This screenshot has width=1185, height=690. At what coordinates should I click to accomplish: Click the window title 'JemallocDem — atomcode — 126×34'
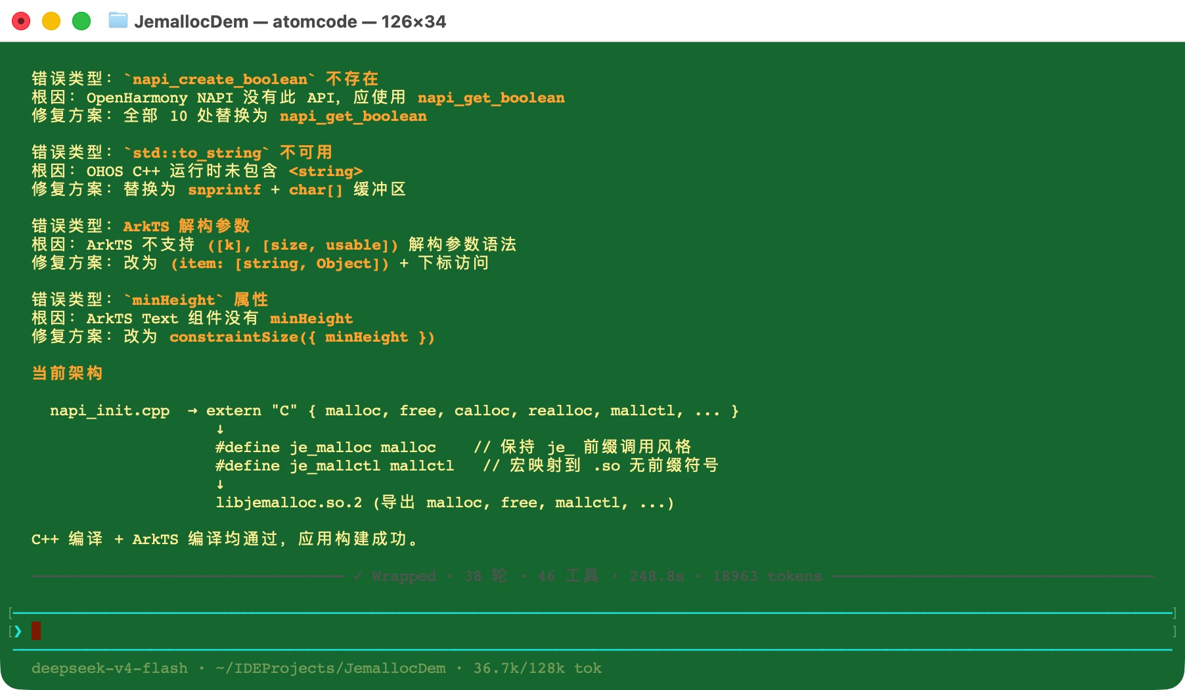click(290, 22)
